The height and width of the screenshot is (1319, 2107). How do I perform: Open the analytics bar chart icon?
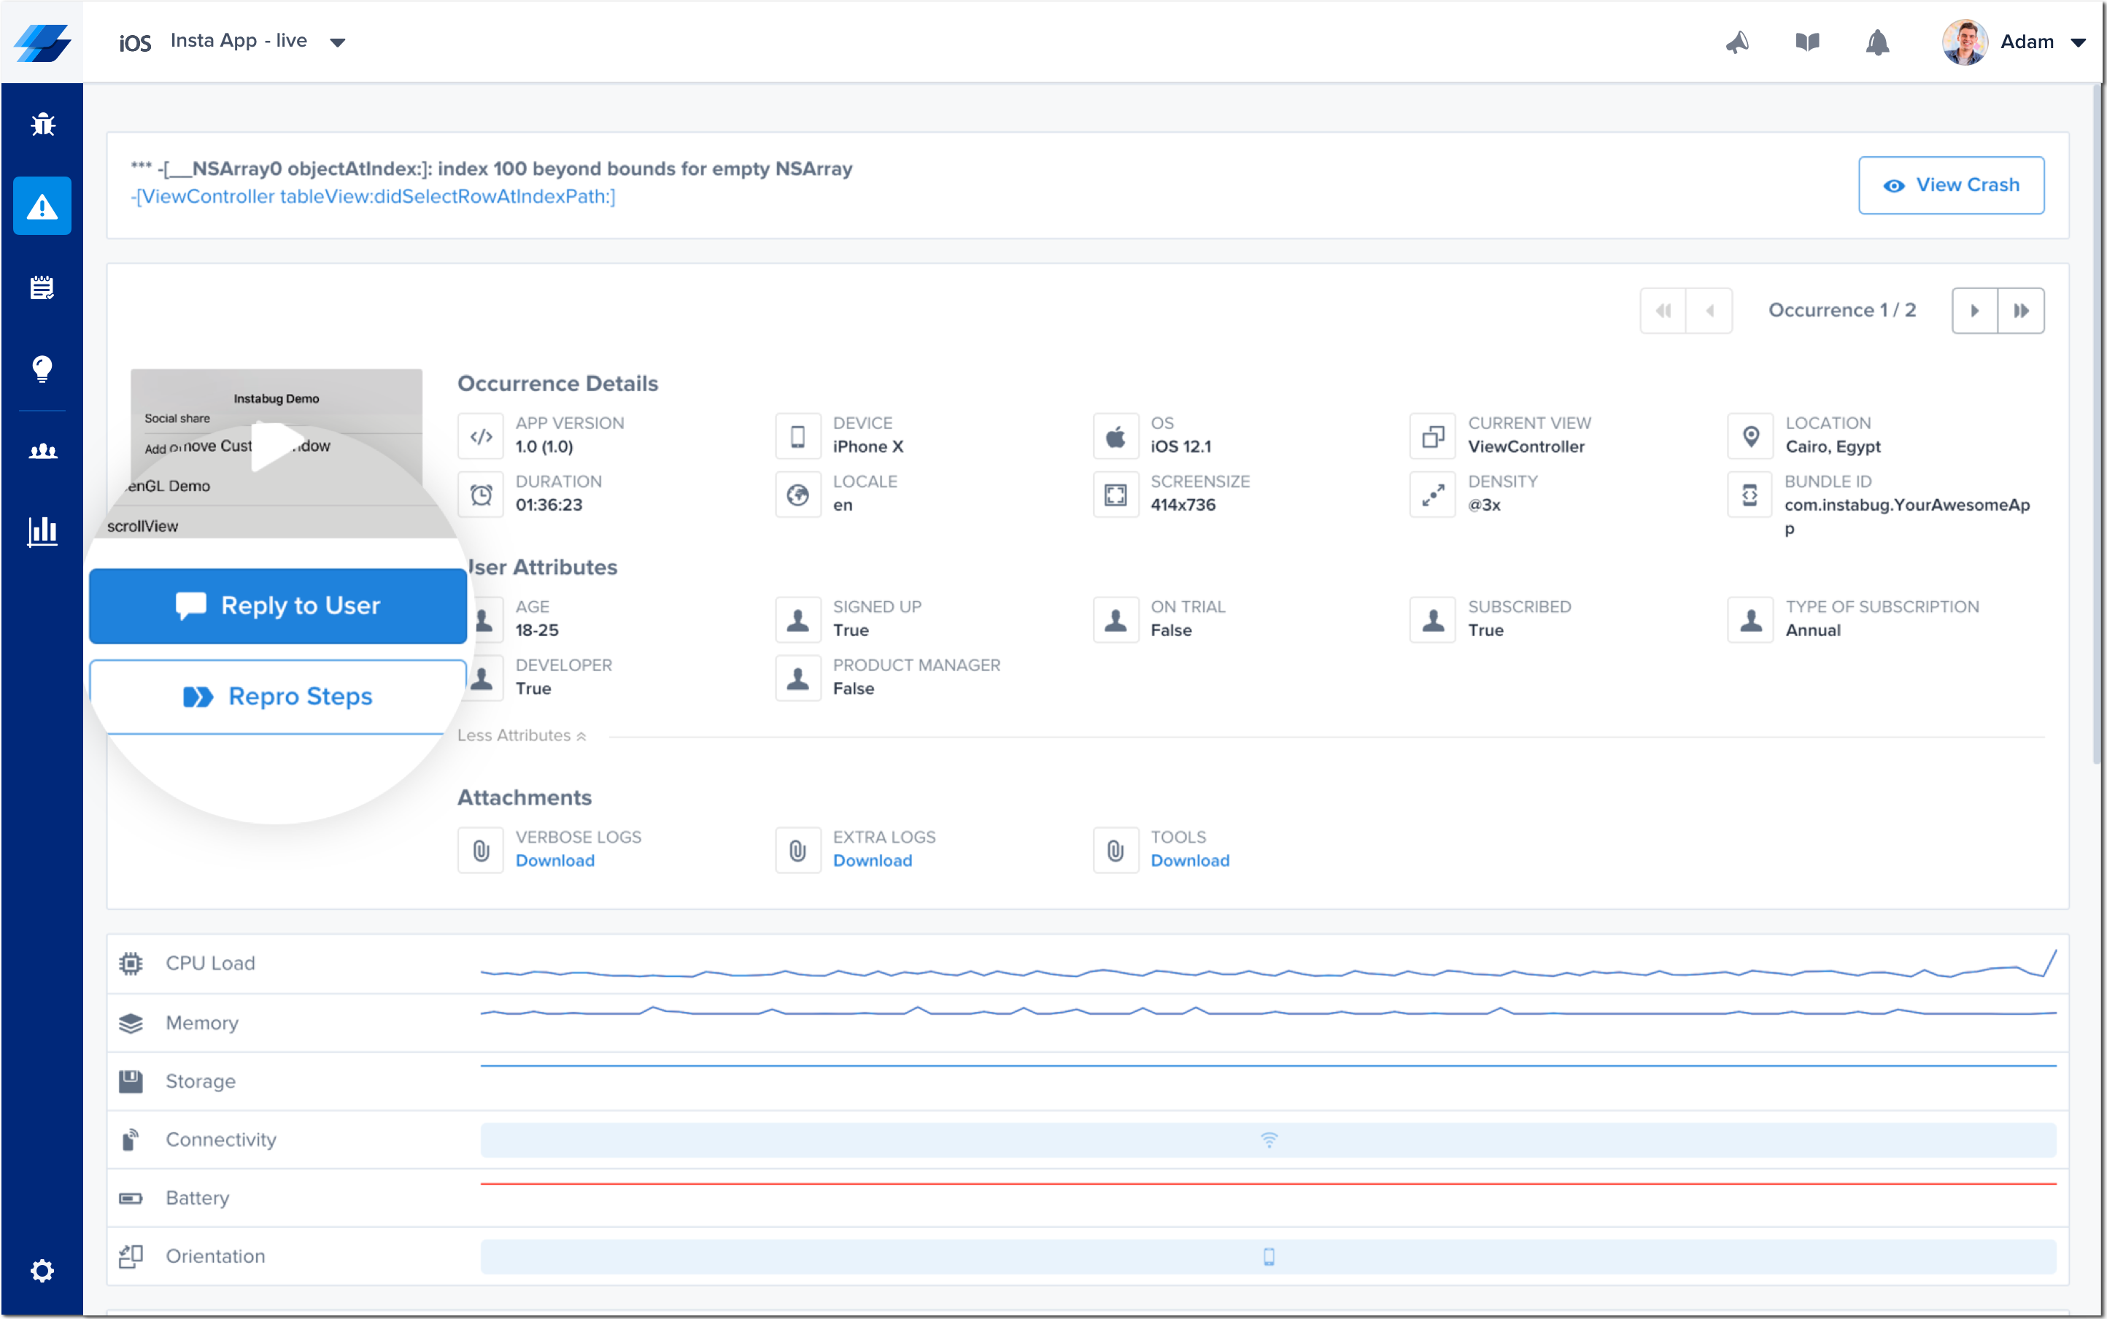42,530
